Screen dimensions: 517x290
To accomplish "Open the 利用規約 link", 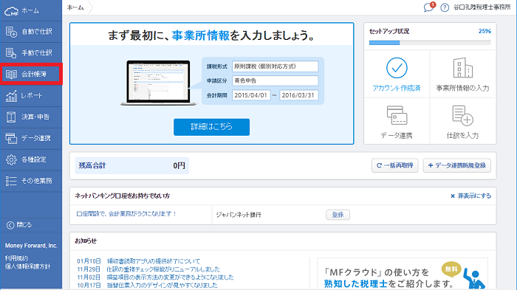I will click(x=16, y=258).
